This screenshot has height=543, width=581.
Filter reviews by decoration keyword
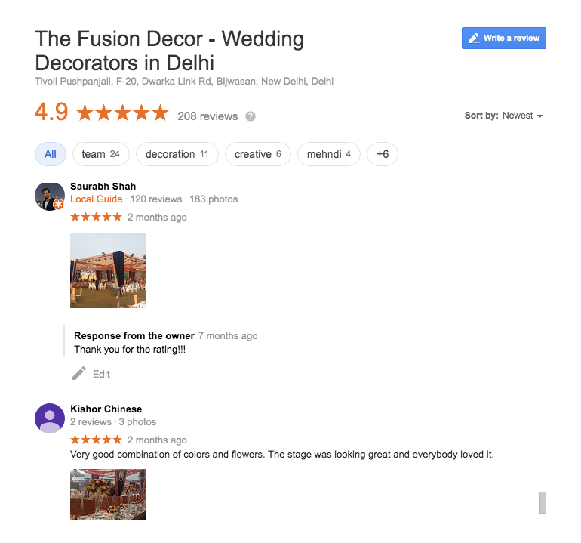(x=177, y=154)
